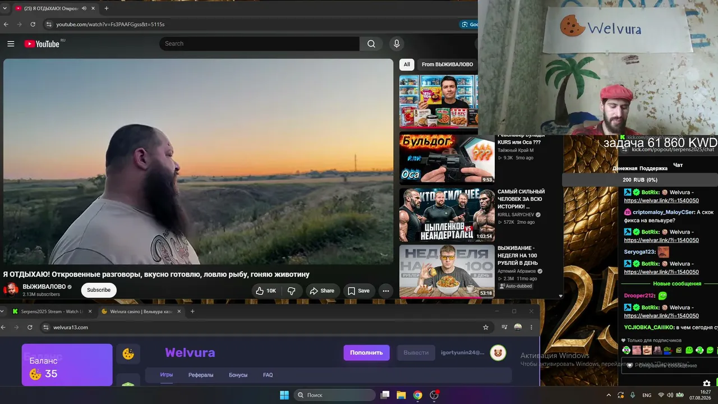Save the YouTube video to playlist
Image resolution: width=718 pixels, height=404 pixels.
point(359,291)
